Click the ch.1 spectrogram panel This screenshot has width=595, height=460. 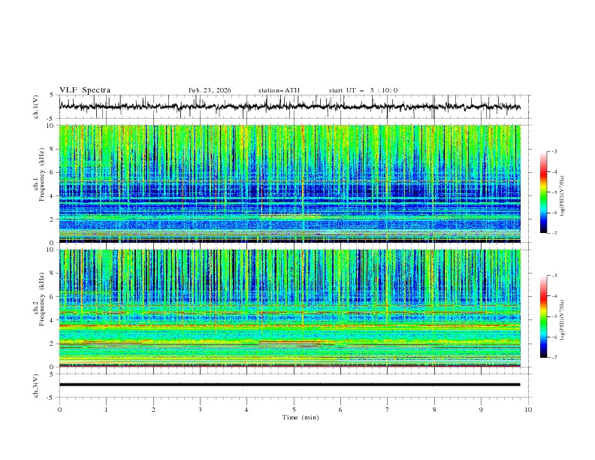click(x=289, y=183)
